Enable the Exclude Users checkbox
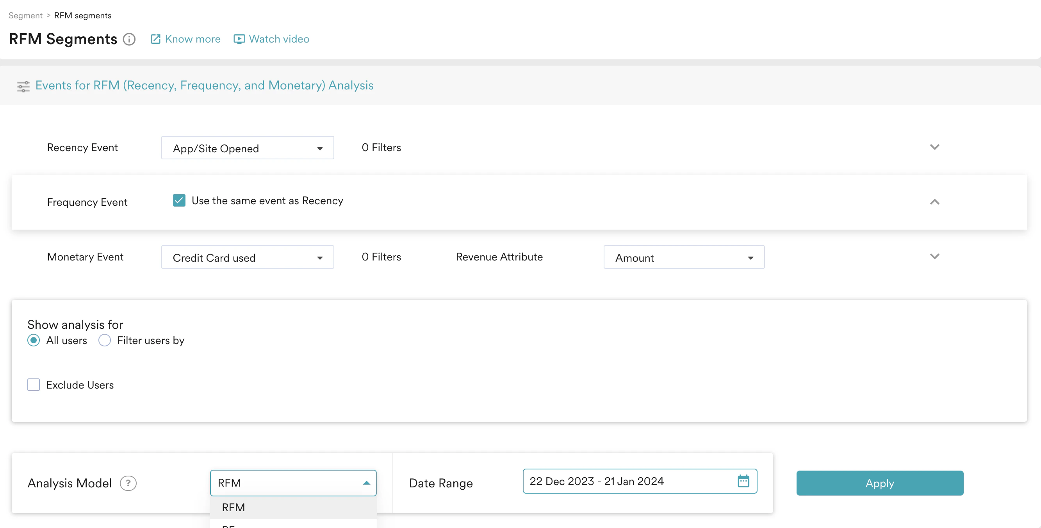This screenshot has width=1041, height=528. (34, 384)
